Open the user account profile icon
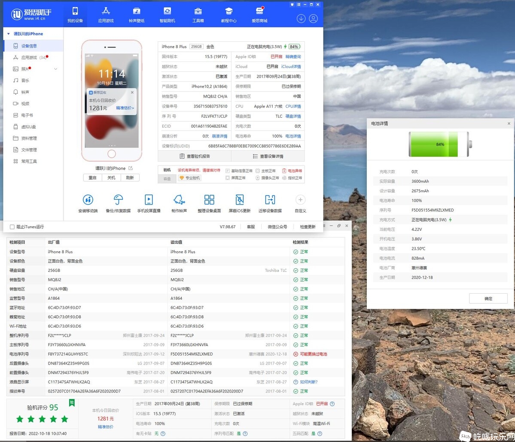 (313, 18)
